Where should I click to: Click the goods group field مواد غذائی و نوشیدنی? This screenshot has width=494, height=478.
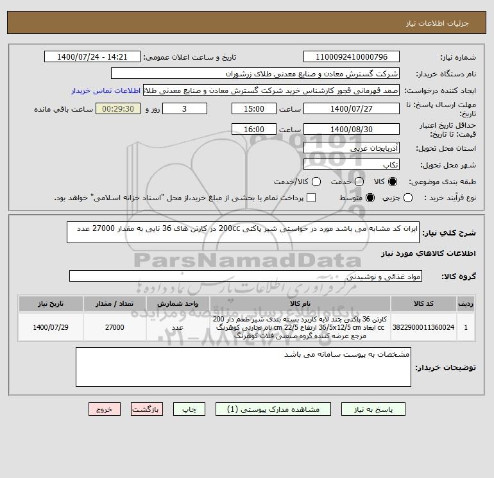pos(246,277)
